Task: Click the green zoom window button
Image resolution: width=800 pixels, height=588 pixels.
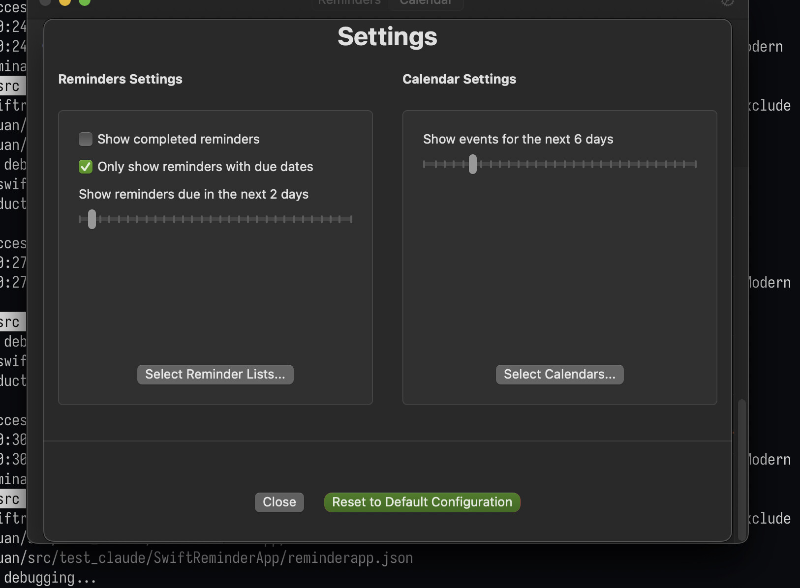Action: (x=85, y=1)
